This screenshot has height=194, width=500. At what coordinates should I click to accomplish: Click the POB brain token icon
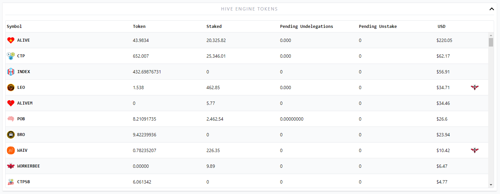[11, 119]
